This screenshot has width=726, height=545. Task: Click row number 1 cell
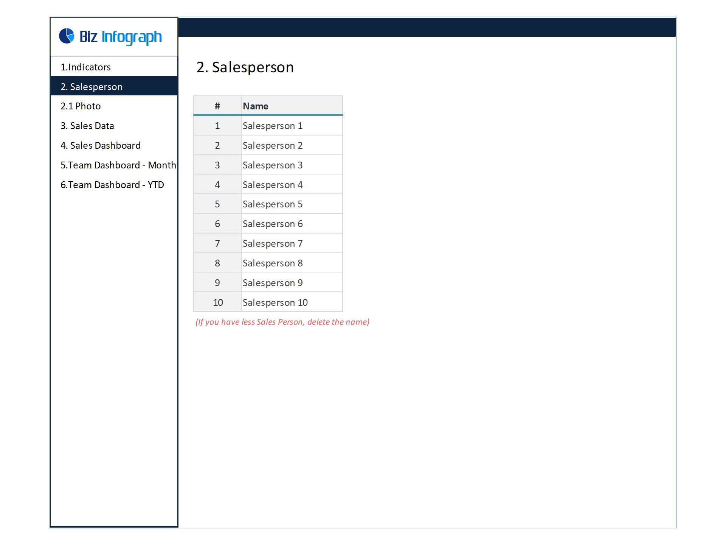(217, 126)
